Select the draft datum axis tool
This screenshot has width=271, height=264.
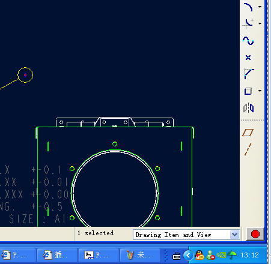click(248, 149)
